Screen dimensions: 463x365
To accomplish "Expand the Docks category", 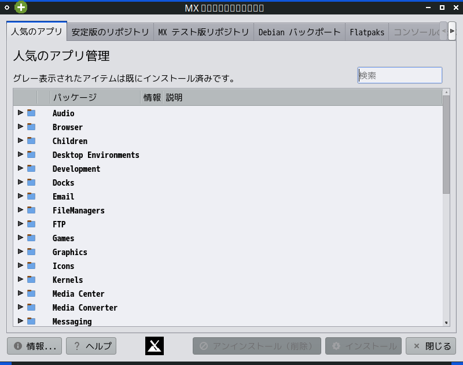I will pos(20,182).
